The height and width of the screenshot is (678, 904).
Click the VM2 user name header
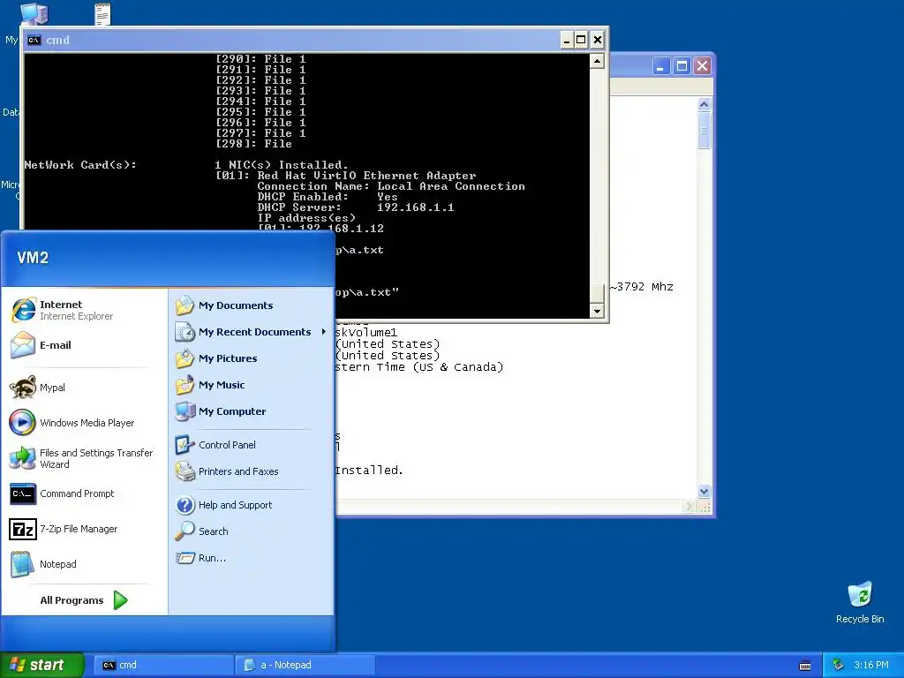tap(33, 258)
